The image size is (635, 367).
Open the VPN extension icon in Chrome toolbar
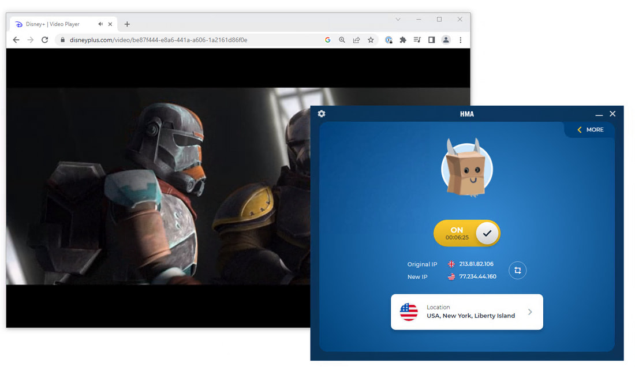click(389, 40)
